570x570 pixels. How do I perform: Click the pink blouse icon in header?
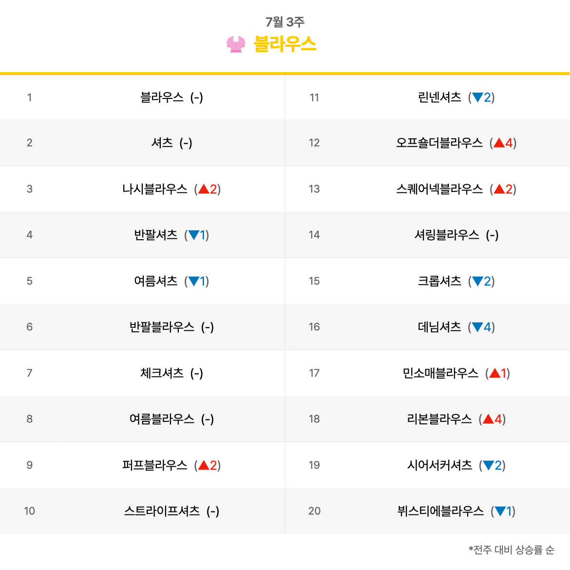236,44
